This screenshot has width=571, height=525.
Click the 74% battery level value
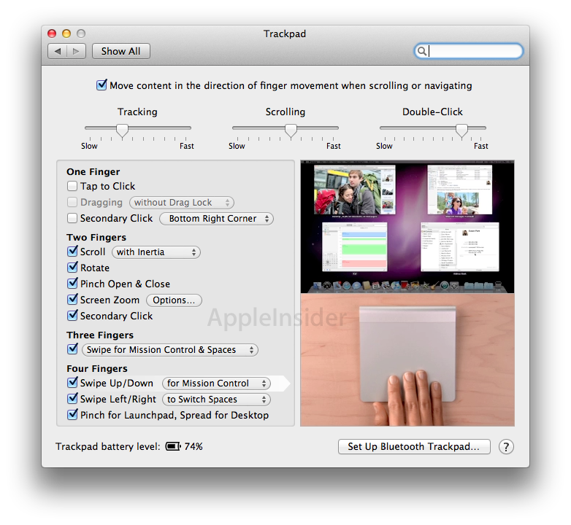193,446
